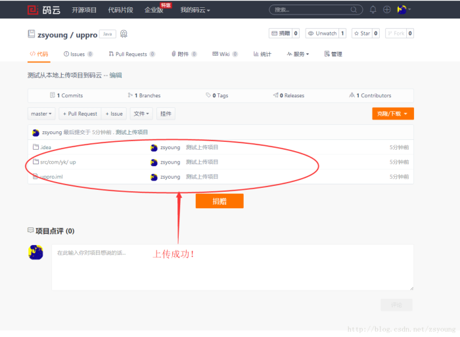Open the .idea folder
Image resolution: width=460 pixels, height=337 pixels.
pos(45,147)
